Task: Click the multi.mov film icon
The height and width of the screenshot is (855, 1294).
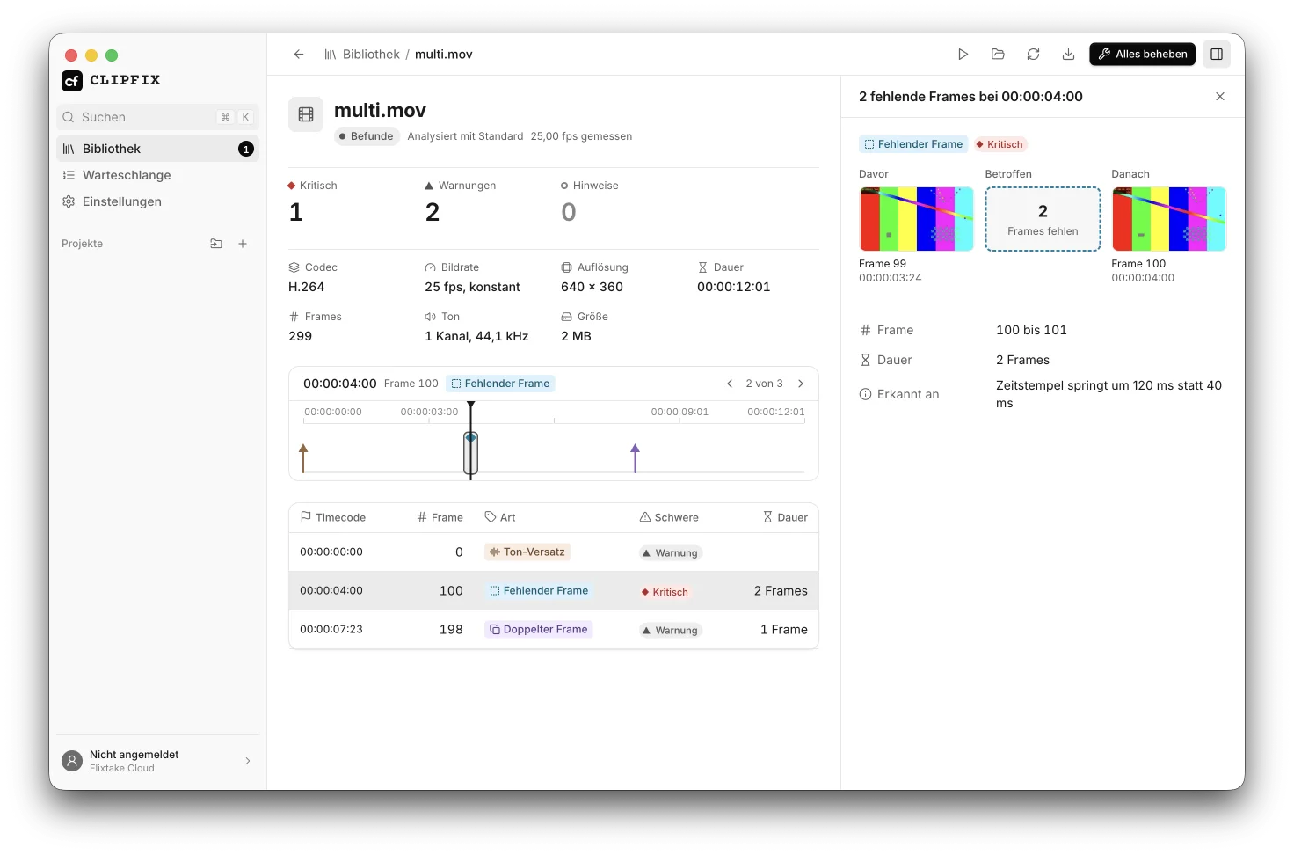Action: coord(306,114)
